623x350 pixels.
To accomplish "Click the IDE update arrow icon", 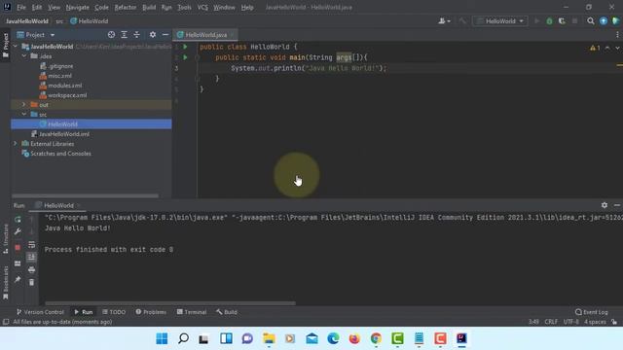I will point(604,21).
